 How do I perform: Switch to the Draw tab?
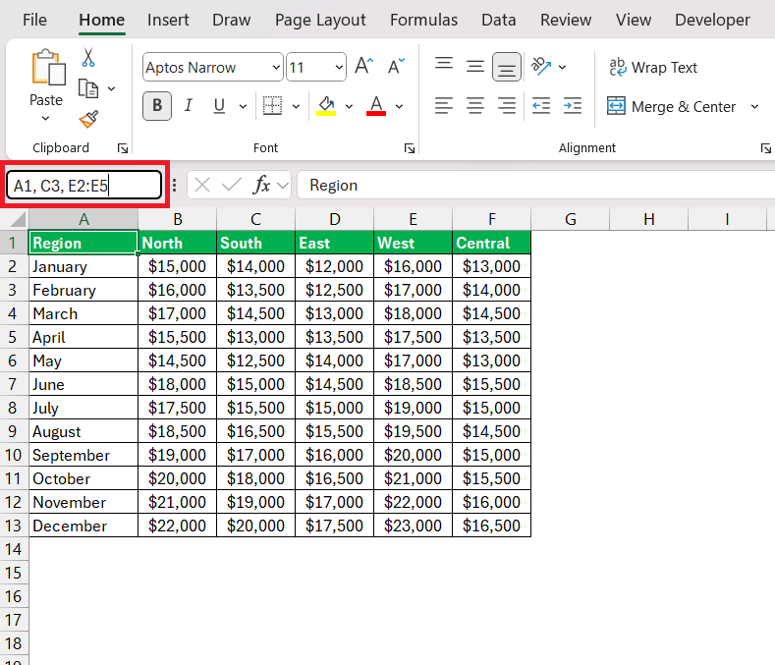231,20
